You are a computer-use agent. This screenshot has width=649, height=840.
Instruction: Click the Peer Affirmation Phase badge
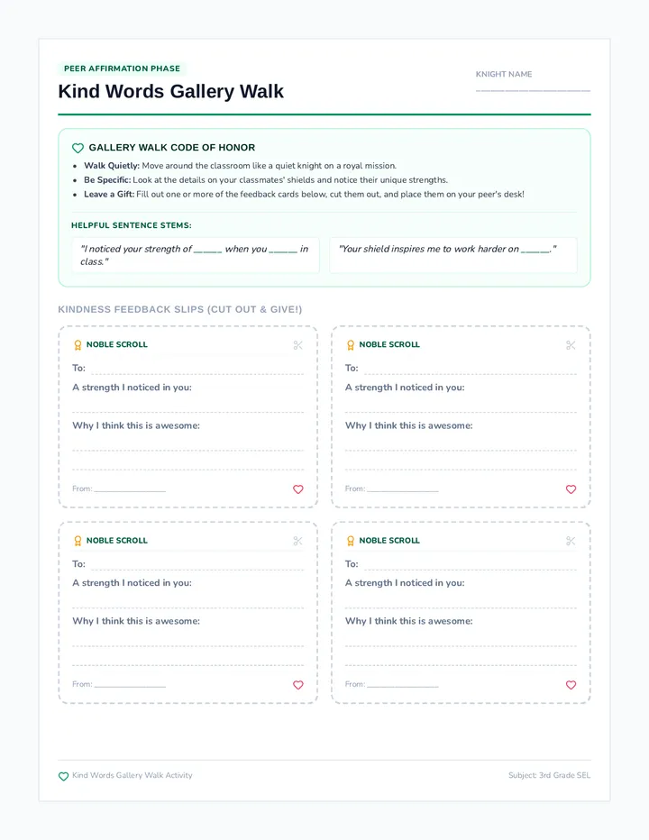click(x=123, y=68)
